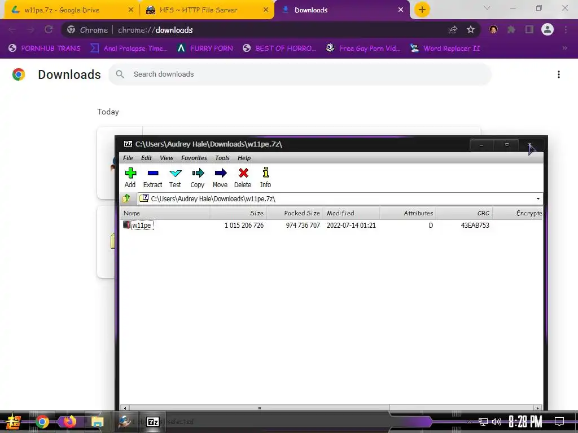Click the Add button in 7-Zip toolbar
This screenshot has height=433, width=578.
(130, 178)
